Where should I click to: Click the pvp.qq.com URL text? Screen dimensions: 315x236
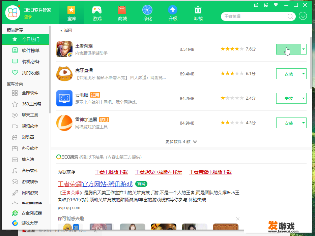tap(69, 208)
